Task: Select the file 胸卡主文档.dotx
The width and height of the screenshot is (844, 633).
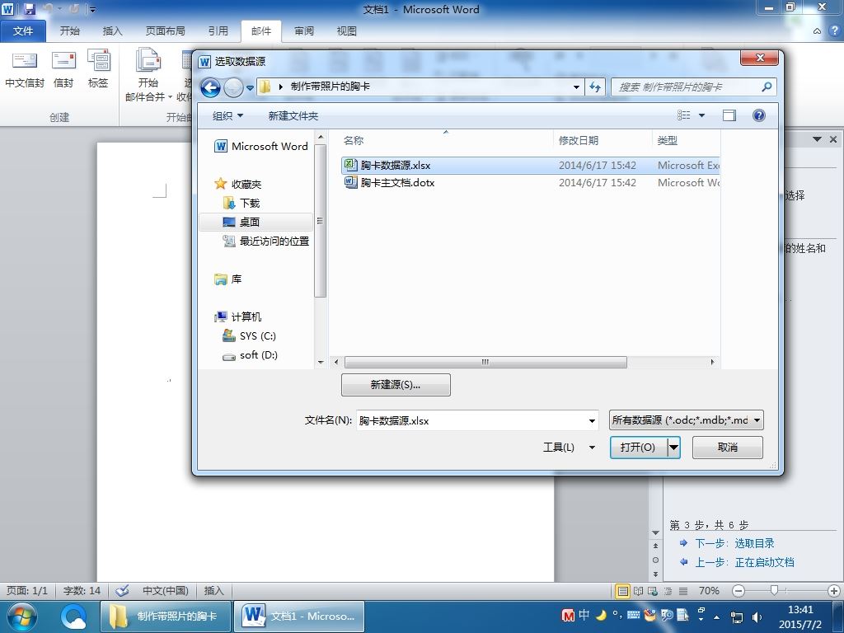Action: pos(530,182)
